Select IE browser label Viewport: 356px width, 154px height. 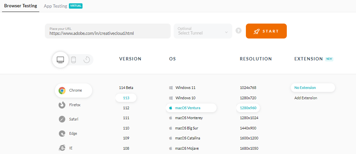pyautogui.click(x=71, y=148)
